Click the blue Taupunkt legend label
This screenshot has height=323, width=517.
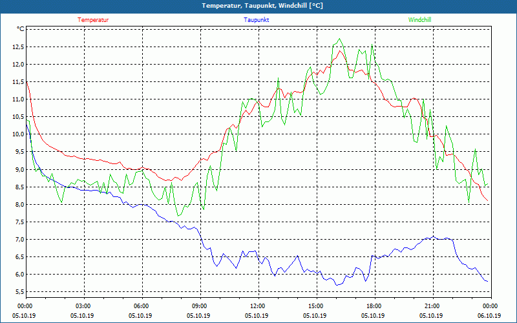click(x=257, y=20)
